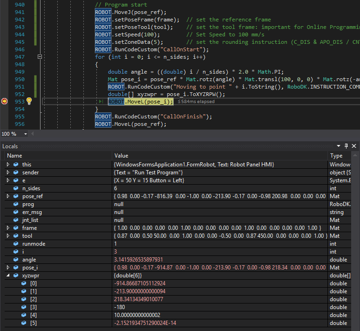Click the green run-to-click arrow before ROBOT.MoveL
This screenshot has width=360, height=331.
[102, 102]
